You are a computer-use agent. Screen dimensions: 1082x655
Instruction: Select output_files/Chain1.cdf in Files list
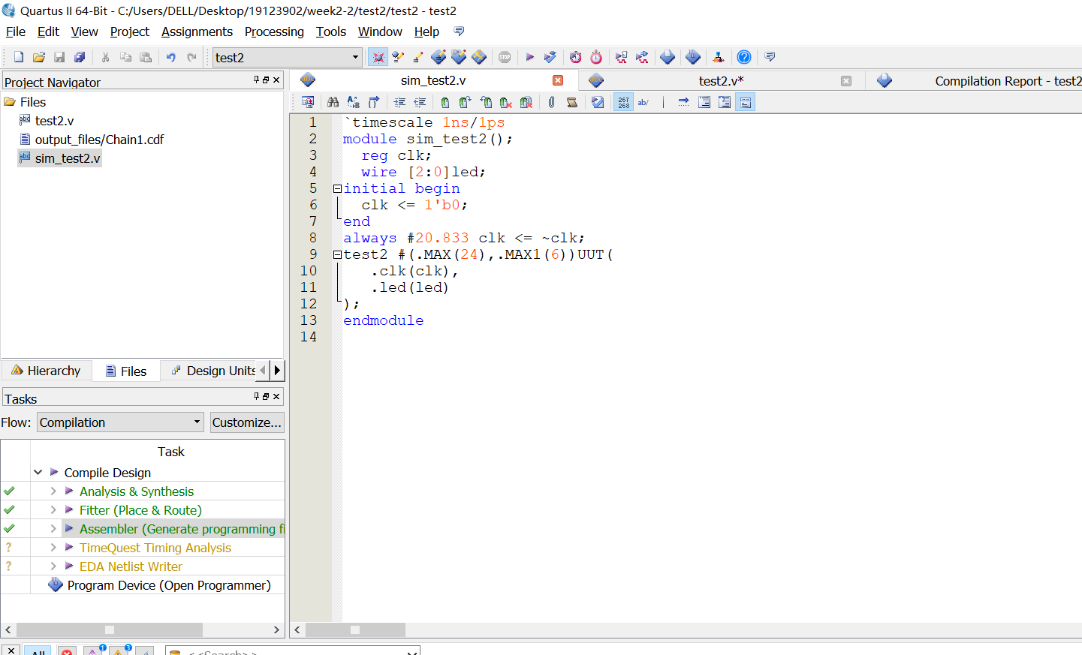click(99, 140)
